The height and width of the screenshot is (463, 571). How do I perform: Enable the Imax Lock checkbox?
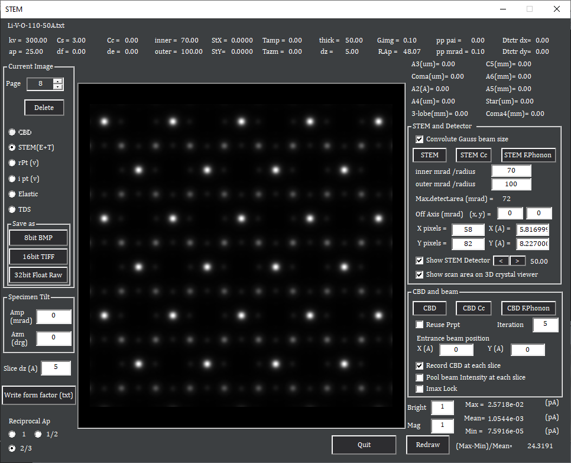420,388
